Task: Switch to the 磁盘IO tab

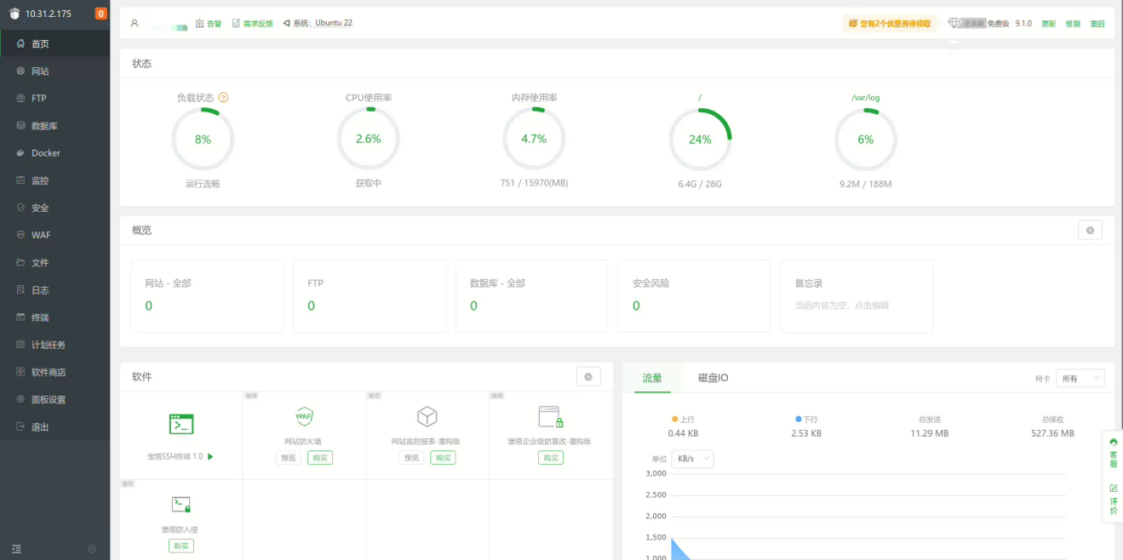Action: [713, 378]
